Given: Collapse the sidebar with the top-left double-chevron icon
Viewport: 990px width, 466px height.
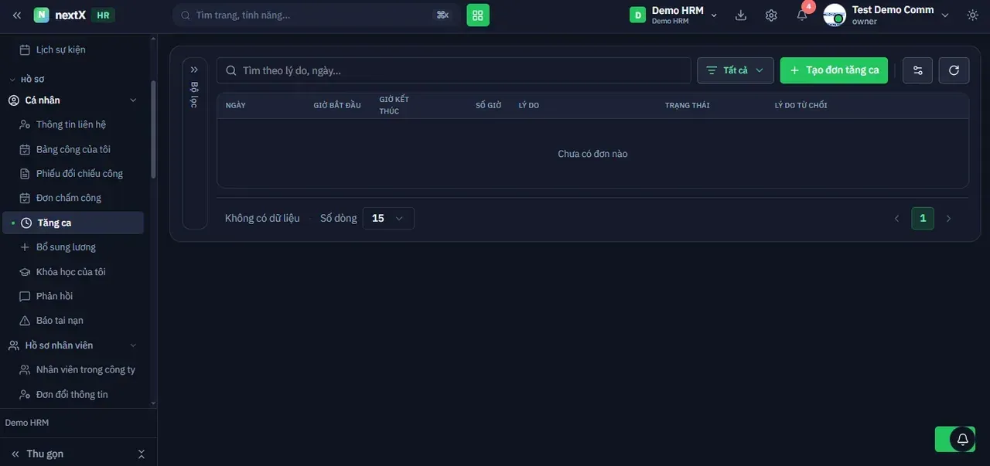Looking at the screenshot, I should tap(17, 15).
